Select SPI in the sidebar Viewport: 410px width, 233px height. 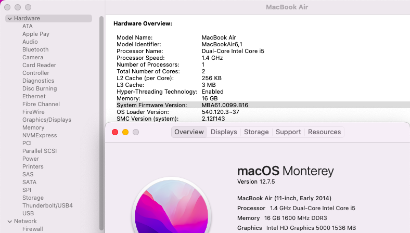click(x=27, y=190)
